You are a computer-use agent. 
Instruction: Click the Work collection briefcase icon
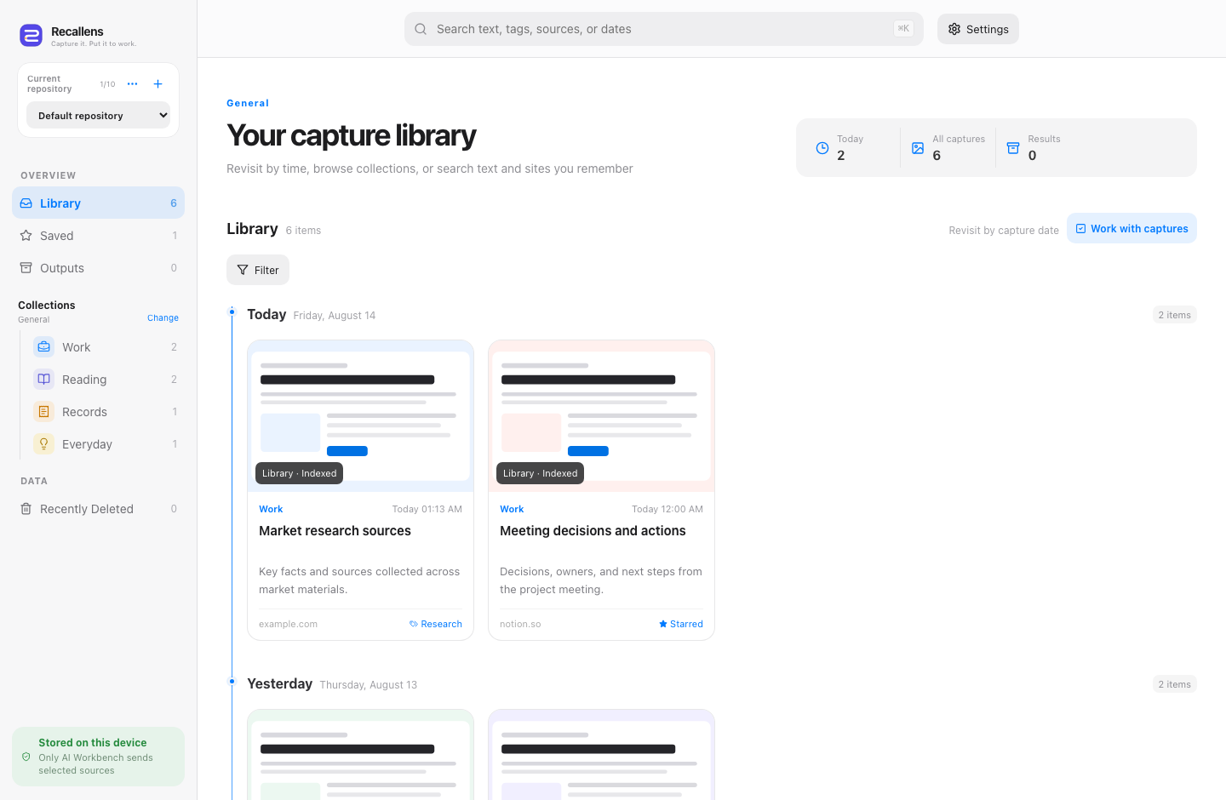[44, 347]
